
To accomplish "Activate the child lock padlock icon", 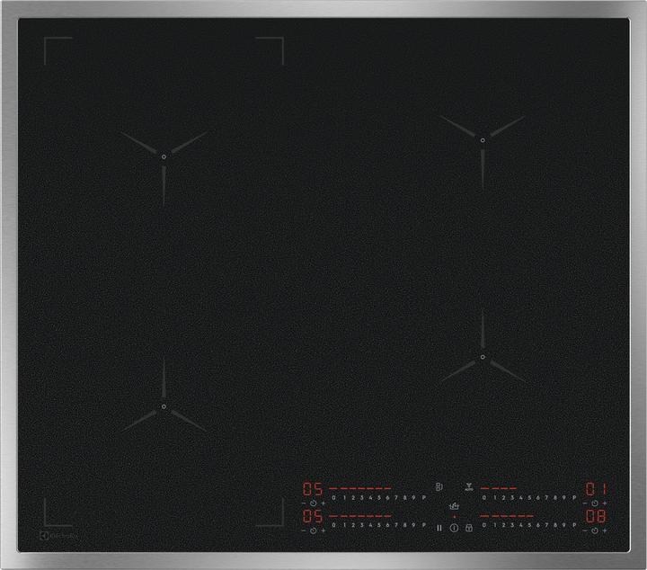I will (468, 528).
